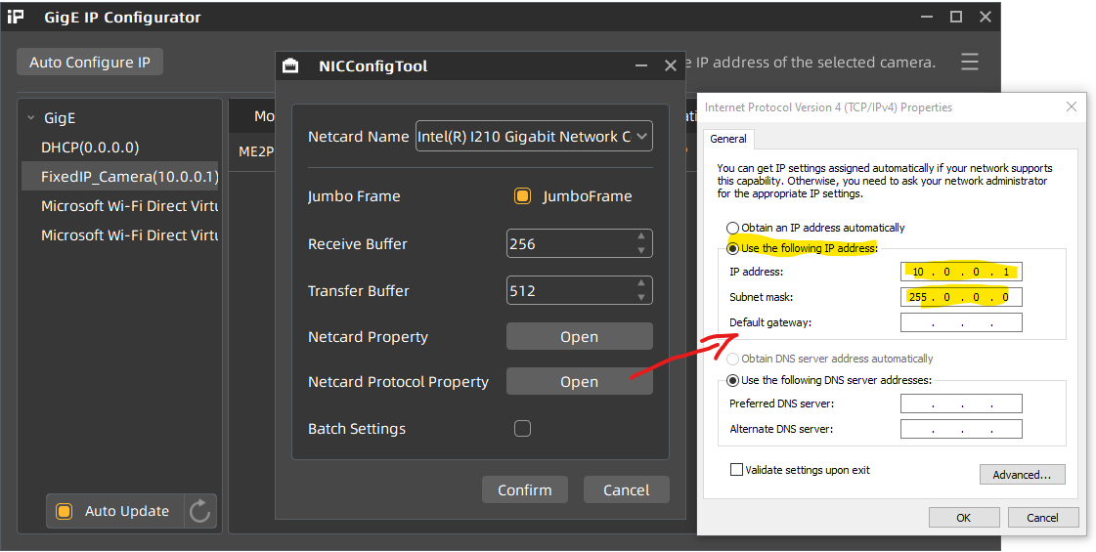Click the Auto Configure IP button
Screen dimensions: 1096x552
pos(90,63)
